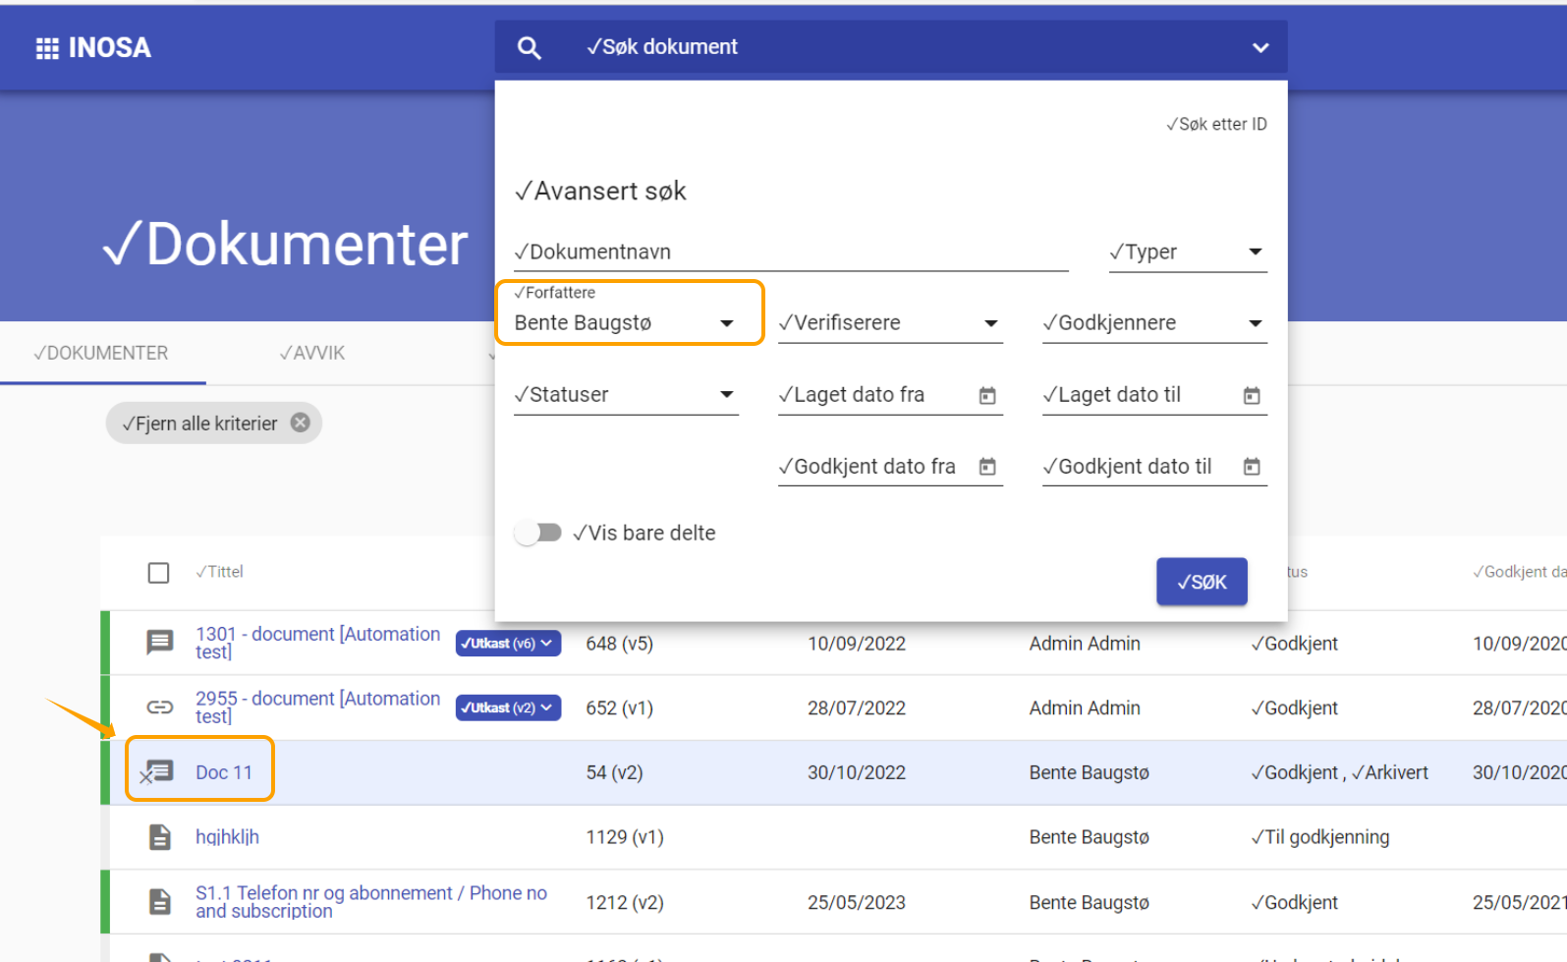Open the 2955 - document [Automation test] link
This screenshot has height=962, width=1567.
(317, 707)
